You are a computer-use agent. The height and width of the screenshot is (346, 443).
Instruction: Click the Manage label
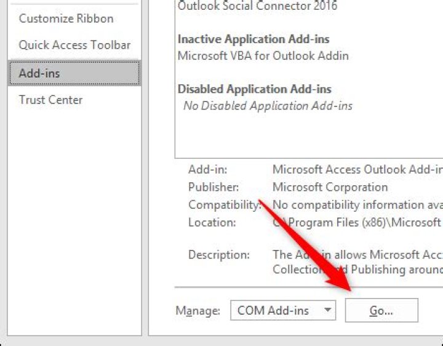pyautogui.click(x=198, y=311)
